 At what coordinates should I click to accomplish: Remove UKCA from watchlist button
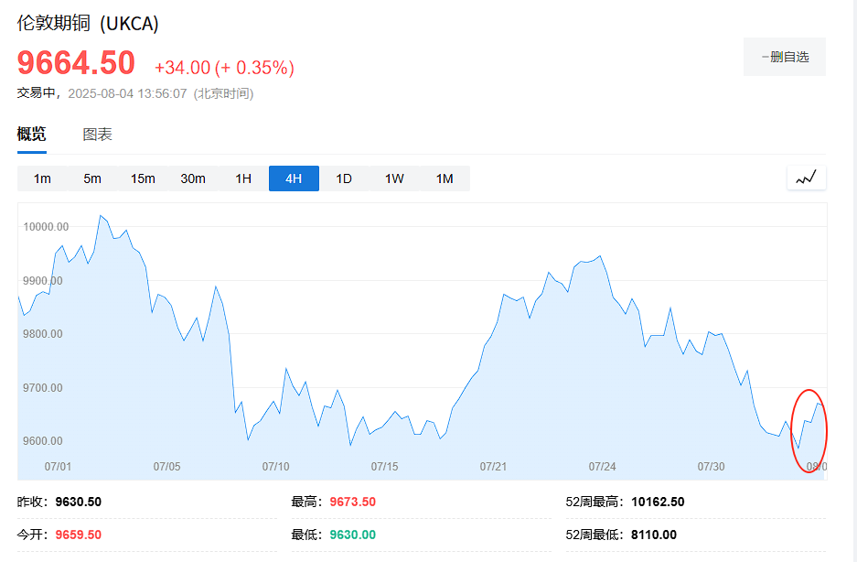click(x=785, y=57)
